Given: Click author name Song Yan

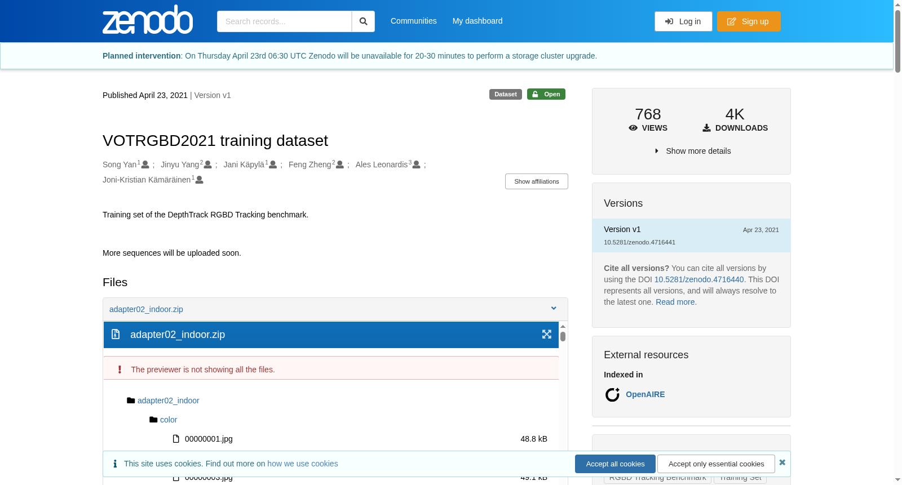Looking at the screenshot, I should click(x=120, y=164).
